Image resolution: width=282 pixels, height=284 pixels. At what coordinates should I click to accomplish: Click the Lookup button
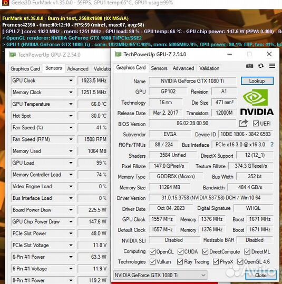click(x=257, y=81)
